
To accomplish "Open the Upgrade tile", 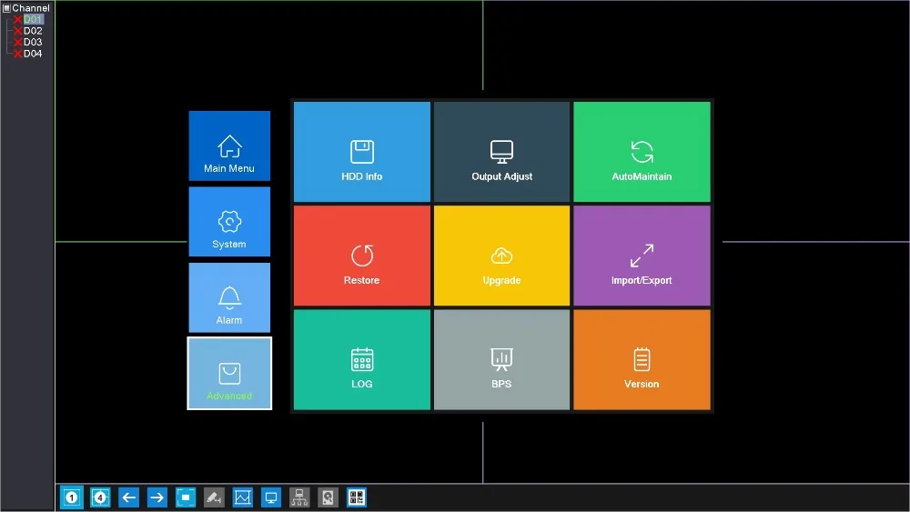I will 501,256.
